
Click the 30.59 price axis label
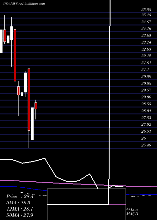click(146, 76)
